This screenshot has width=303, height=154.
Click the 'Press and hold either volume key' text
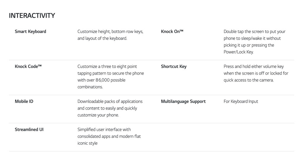254,66
